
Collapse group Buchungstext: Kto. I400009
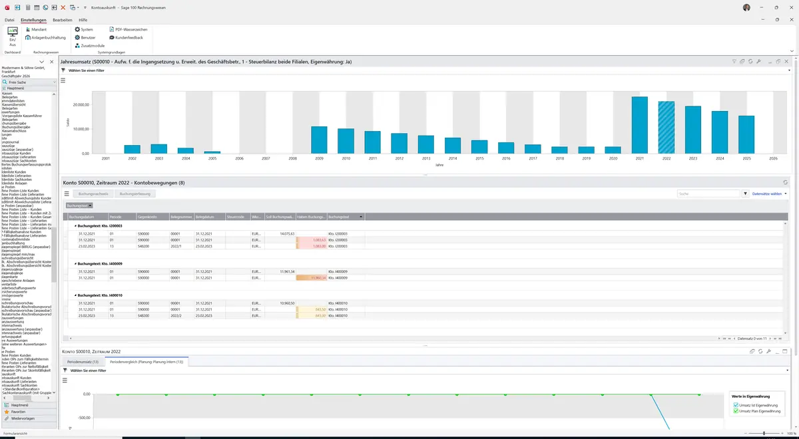point(75,264)
